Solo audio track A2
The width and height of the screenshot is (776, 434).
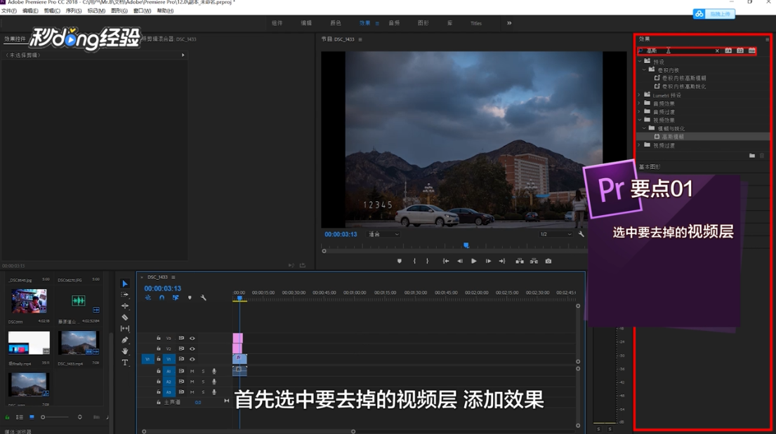coord(203,381)
